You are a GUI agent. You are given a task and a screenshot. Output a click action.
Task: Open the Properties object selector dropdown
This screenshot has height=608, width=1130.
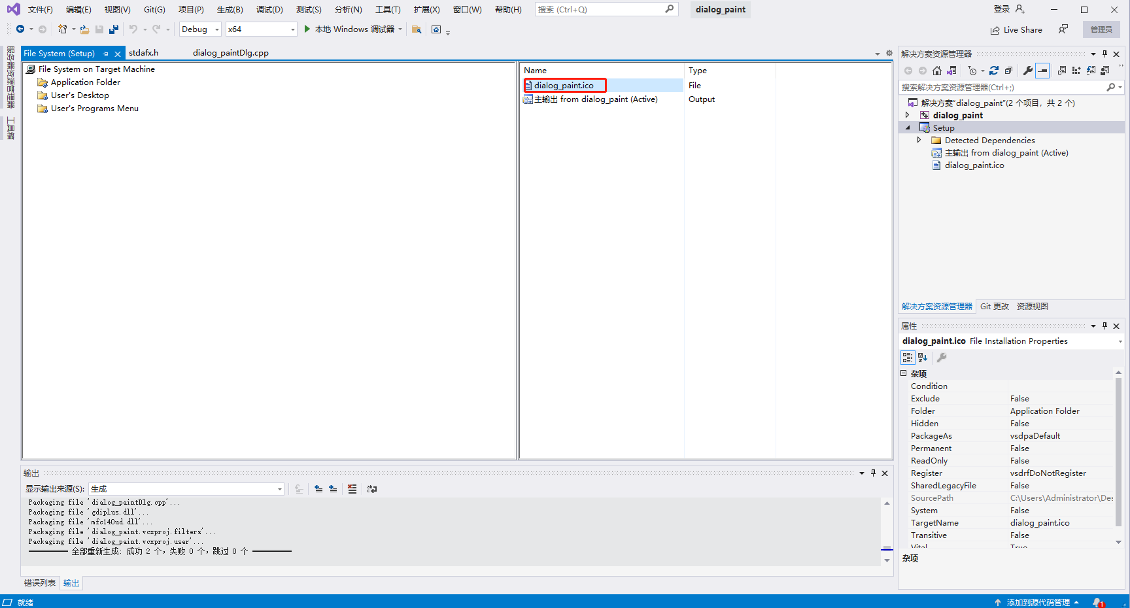coord(1120,341)
